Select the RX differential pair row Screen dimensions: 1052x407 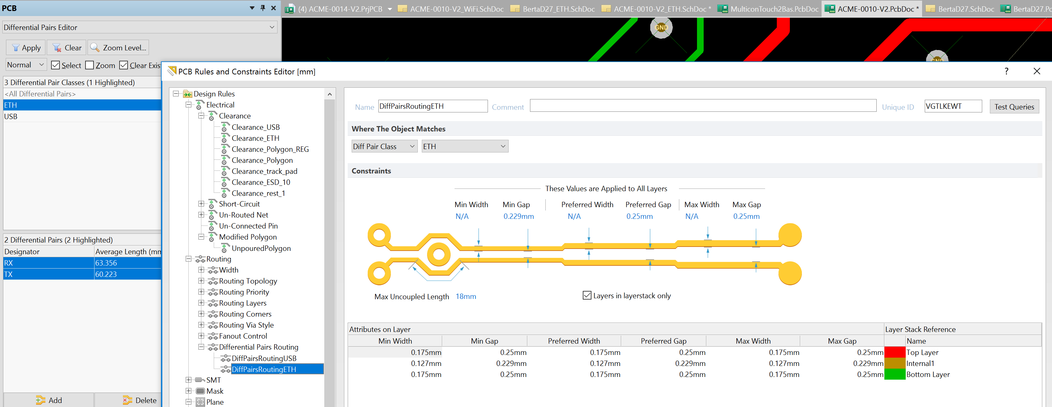(82, 263)
